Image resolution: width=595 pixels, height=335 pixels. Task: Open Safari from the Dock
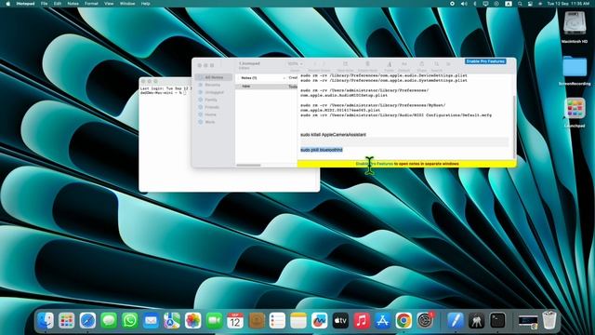point(87,320)
